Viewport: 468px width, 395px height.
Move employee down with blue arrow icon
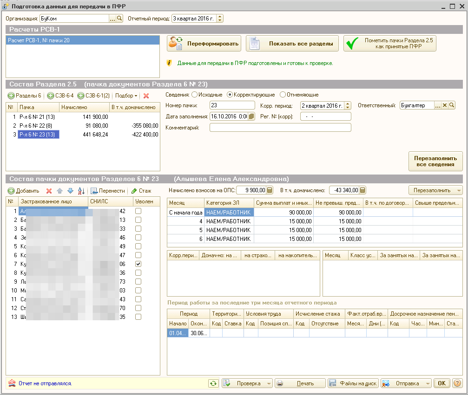pos(71,191)
